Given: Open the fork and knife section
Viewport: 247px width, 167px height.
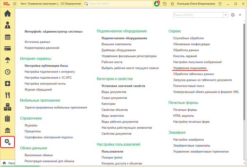Looking at the screenshot, I should click(7, 95).
